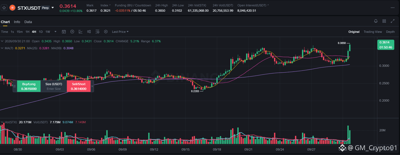The width and height of the screenshot is (400, 155).
Task: Click the hexagon icon in the chart toolbar
Action: [106, 32]
